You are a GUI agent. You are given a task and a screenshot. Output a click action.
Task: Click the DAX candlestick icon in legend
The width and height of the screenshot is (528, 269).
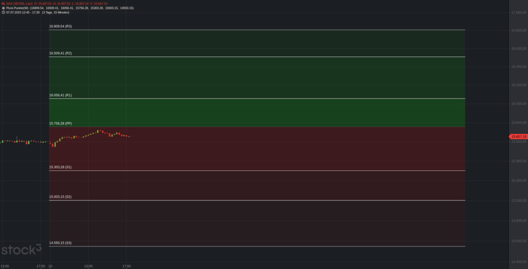3,4
